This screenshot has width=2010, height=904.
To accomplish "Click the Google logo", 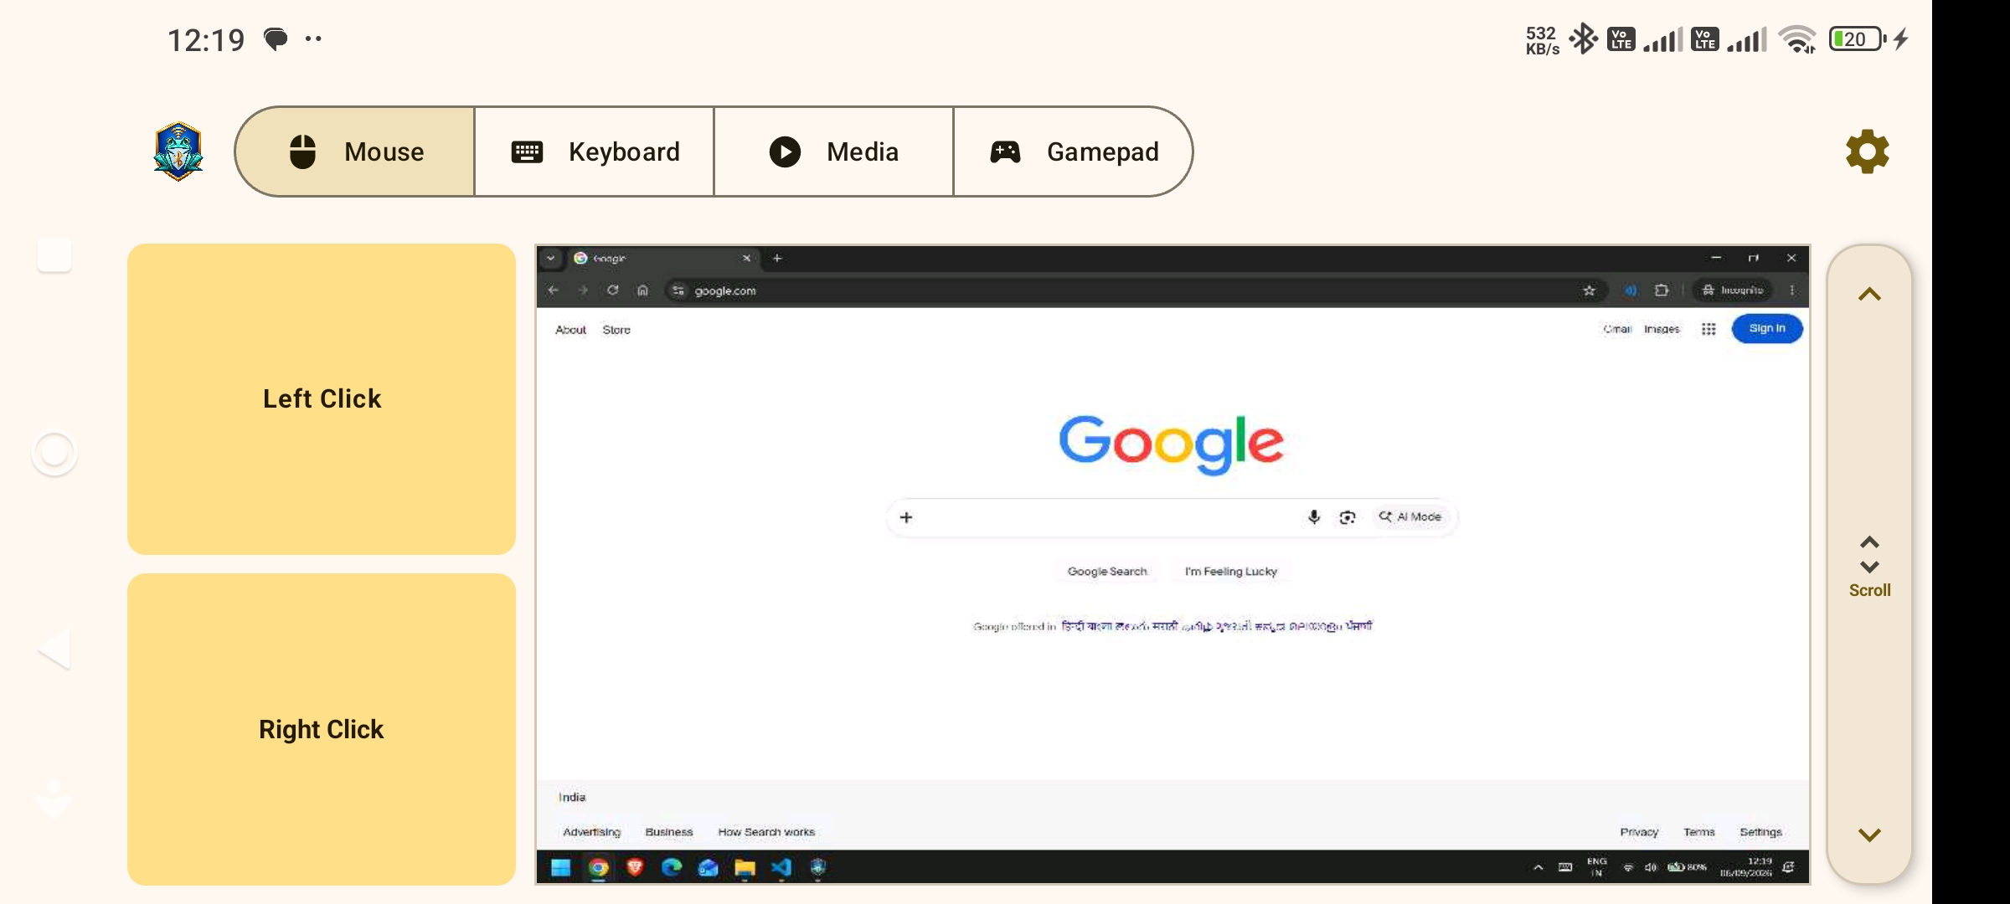I will pyautogui.click(x=1172, y=444).
